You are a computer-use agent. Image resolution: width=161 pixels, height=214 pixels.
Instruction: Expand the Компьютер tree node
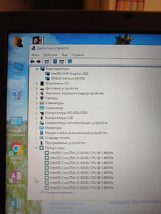click(37, 108)
